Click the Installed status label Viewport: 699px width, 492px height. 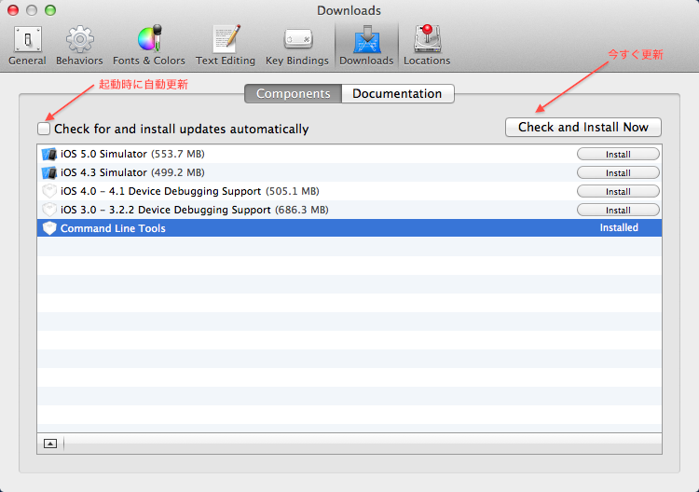[619, 227]
